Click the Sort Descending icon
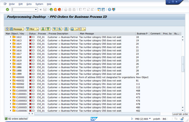Viewport: 189px width, 122px height. (x=48, y=29)
